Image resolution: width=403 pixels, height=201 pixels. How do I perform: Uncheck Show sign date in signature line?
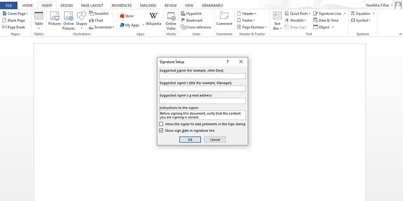pyautogui.click(x=161, y=131)
